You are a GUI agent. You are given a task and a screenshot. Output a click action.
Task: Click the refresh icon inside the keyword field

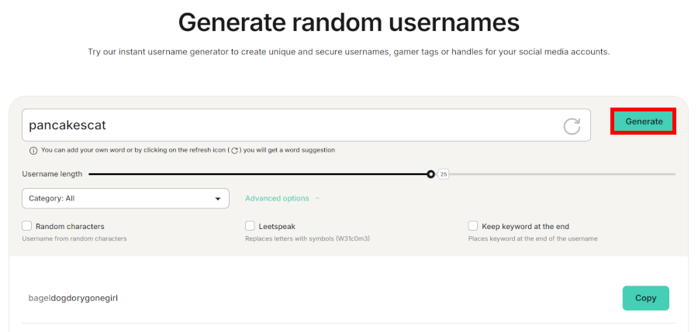(x=572, y=125)
